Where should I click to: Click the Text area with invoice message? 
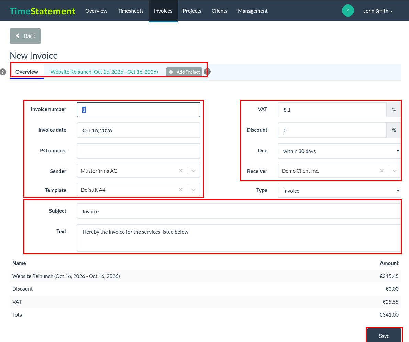[x=239, y=238]
